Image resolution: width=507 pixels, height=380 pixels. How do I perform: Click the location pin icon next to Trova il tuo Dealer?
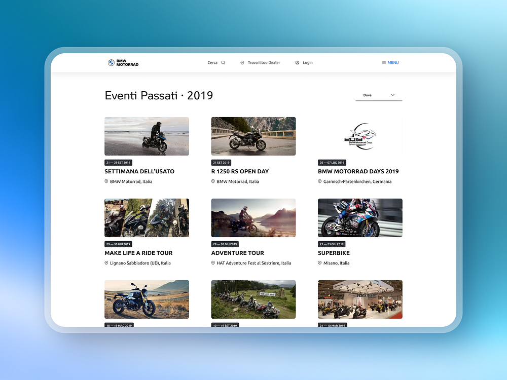pyautogui.click(x=242, y=62)
